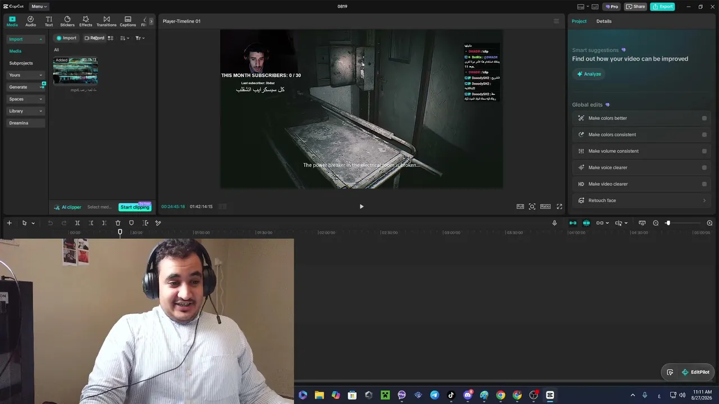Open the Audio panel
Viewport: 719px width, 404px height.
point(30,21)
